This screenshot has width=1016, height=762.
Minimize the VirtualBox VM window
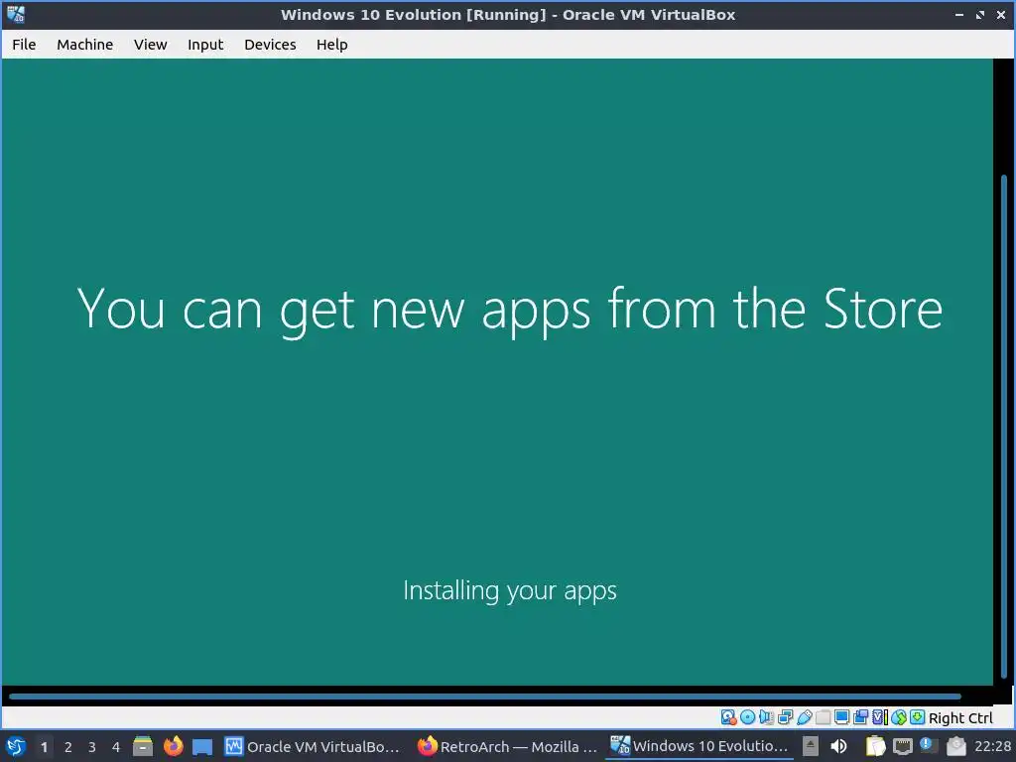959,14
